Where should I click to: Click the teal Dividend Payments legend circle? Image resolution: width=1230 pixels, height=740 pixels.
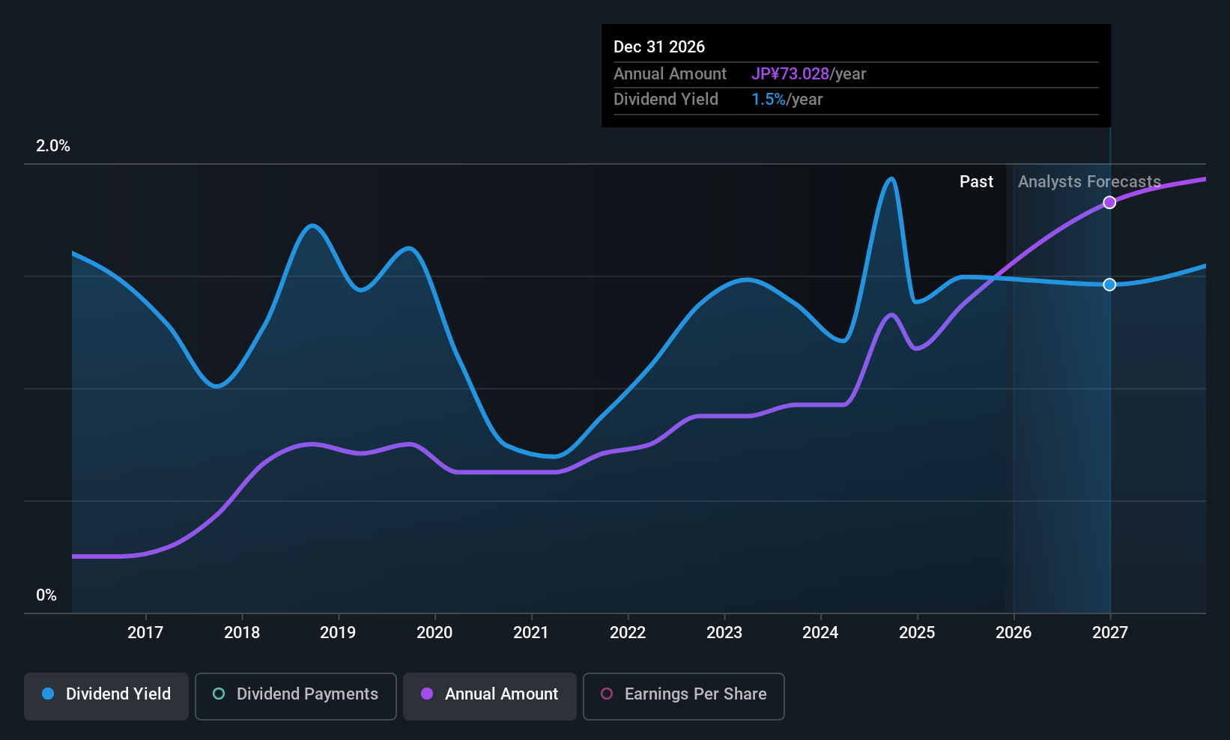pyautogui.click(x=219, y=694)
